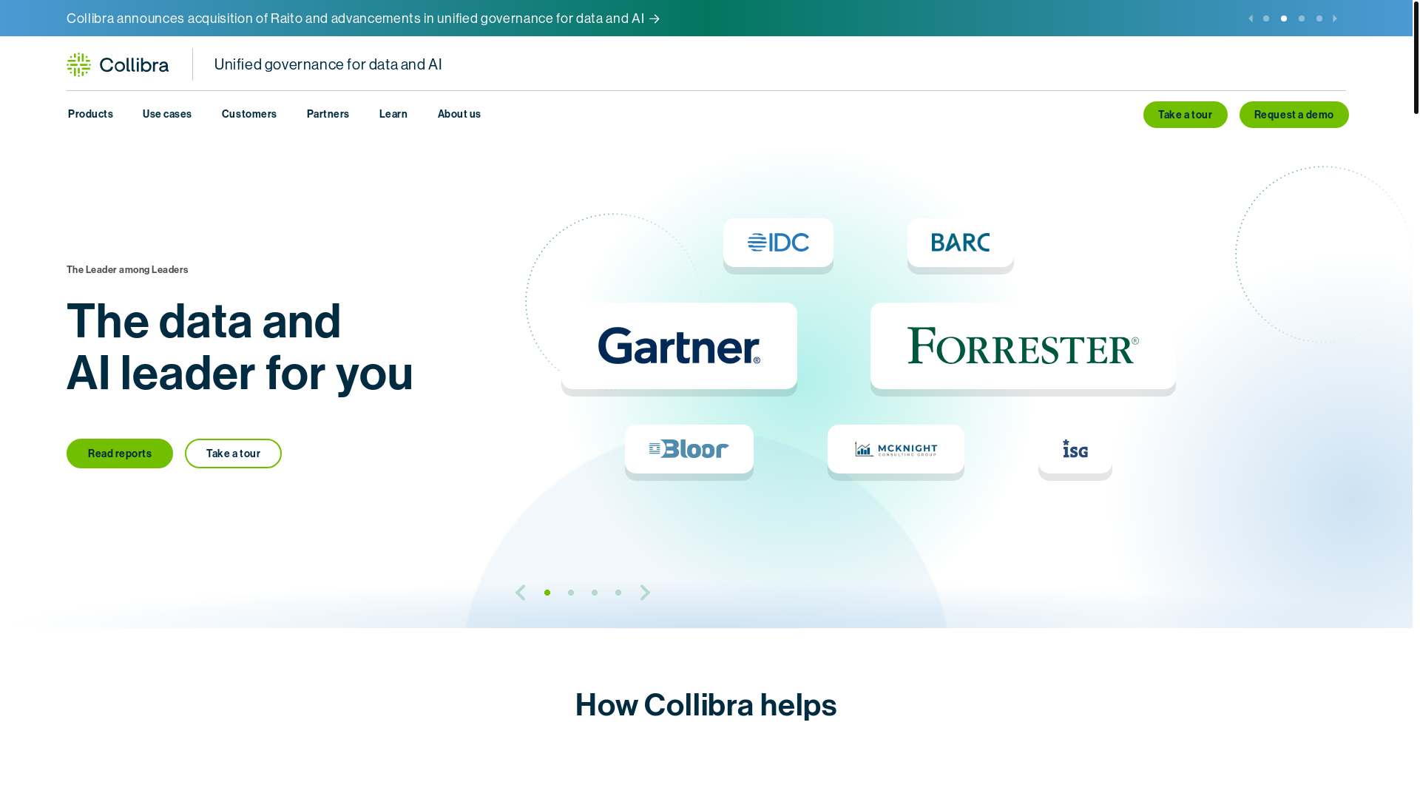
Task: Open the Raito acquisition announcement link
Action: coord(363,18)
